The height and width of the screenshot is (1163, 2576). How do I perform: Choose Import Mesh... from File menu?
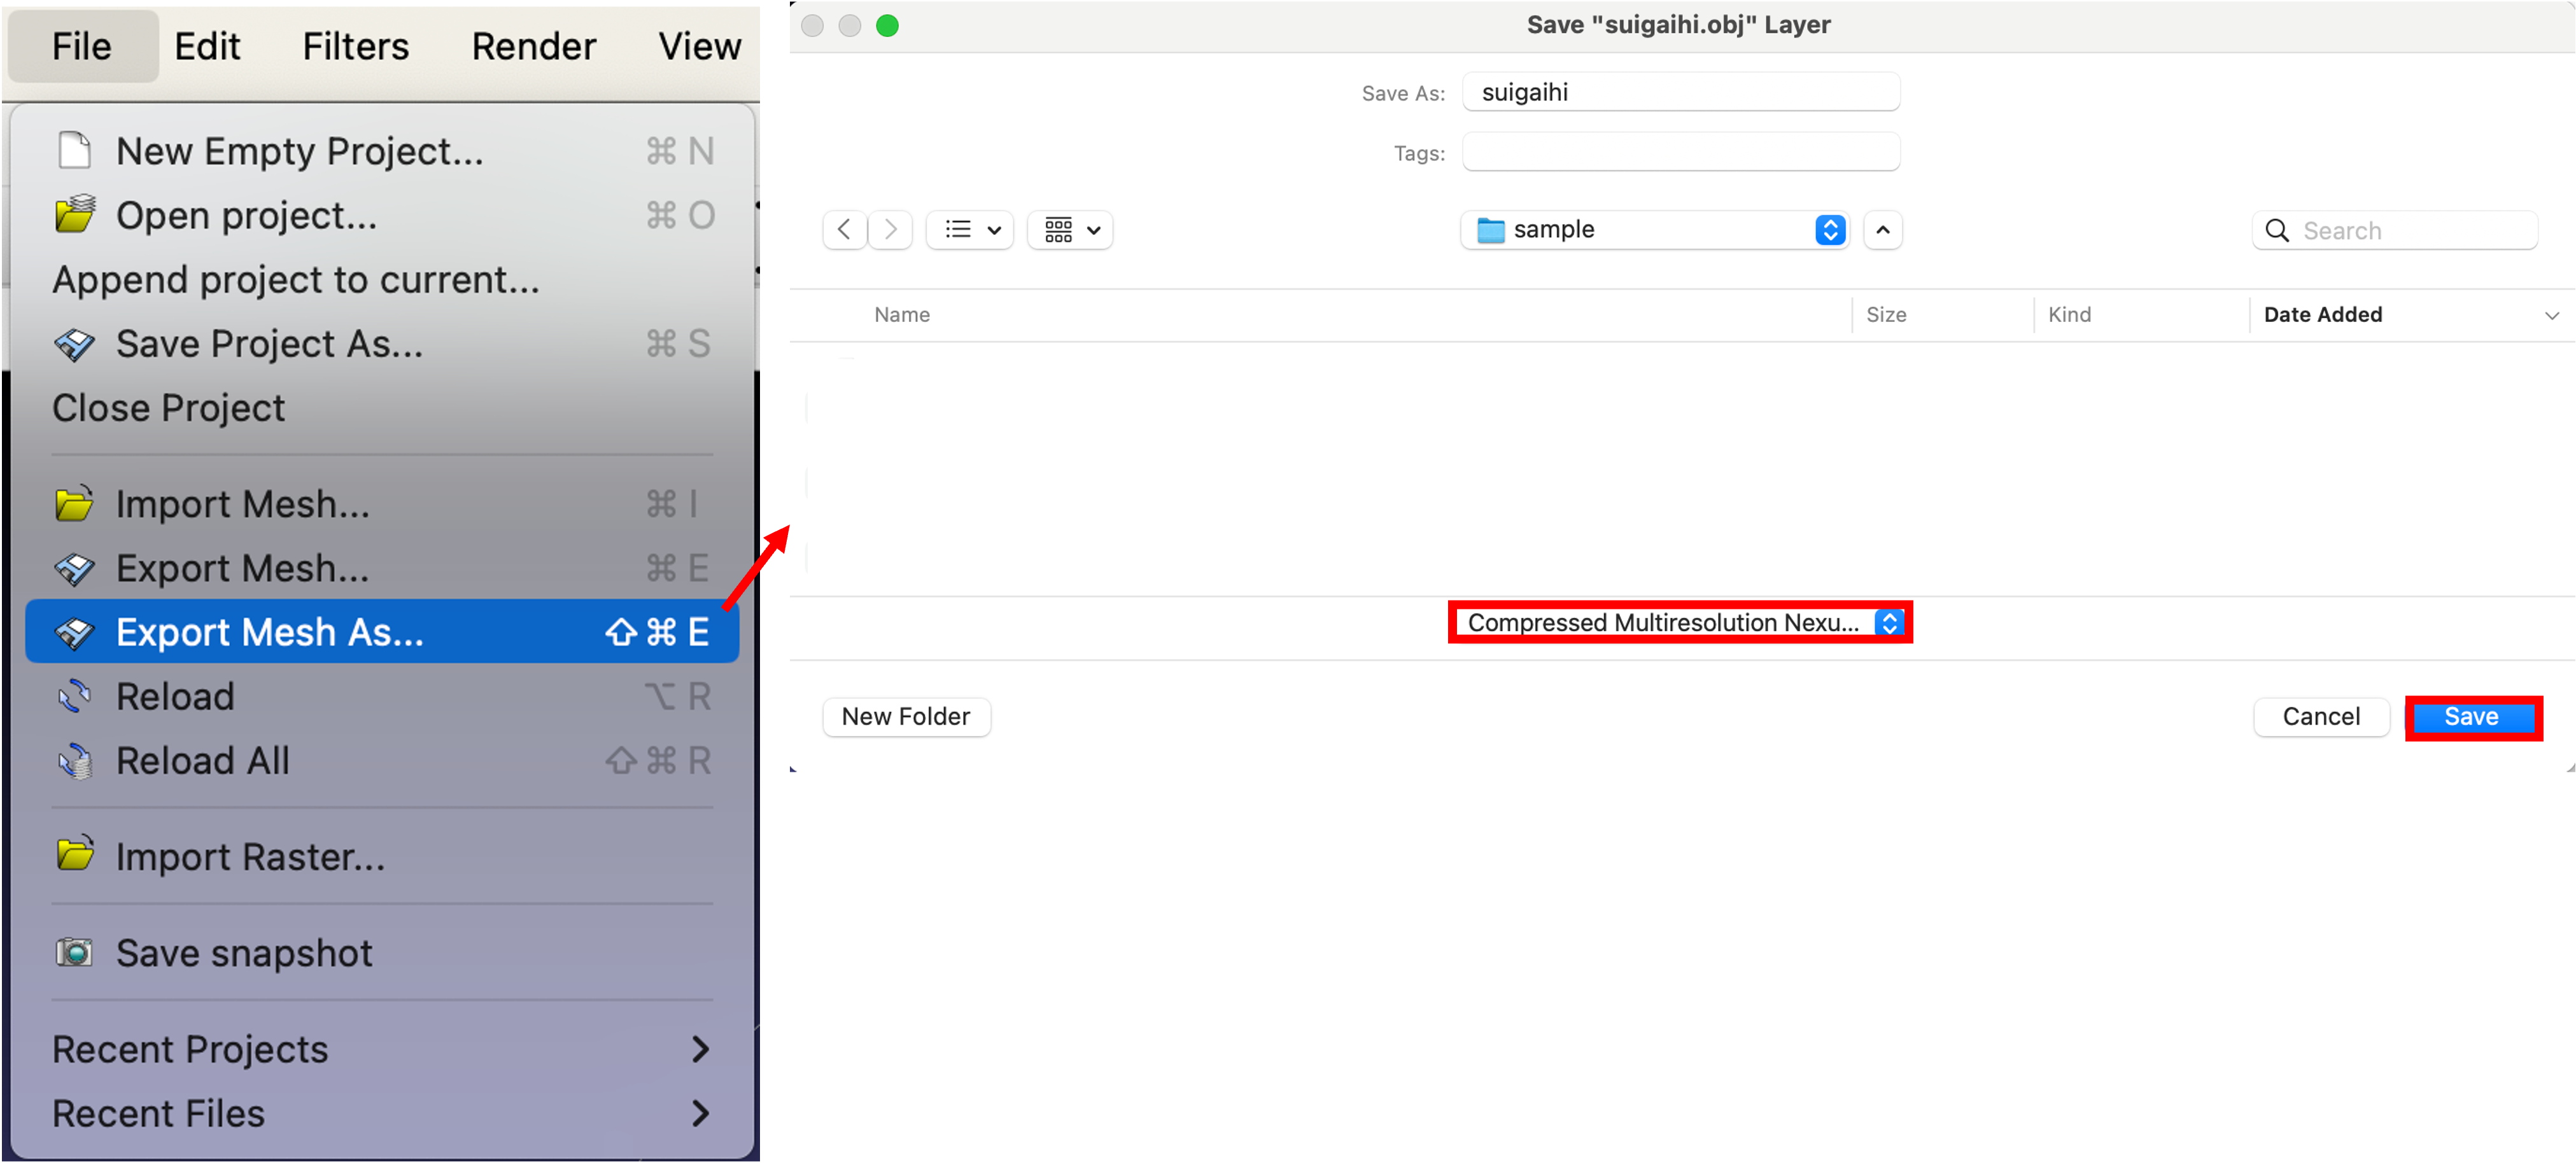pos(382,504)
